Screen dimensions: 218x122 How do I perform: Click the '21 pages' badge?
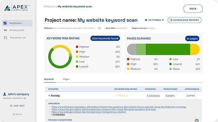(192, 38)
